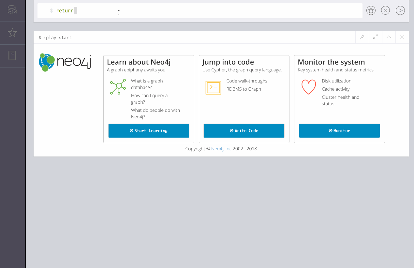This screenshot has height=268, width=414.
Task: Click 'Key system health and status metrics.' subtitle
Action: [x=336, y=70]
